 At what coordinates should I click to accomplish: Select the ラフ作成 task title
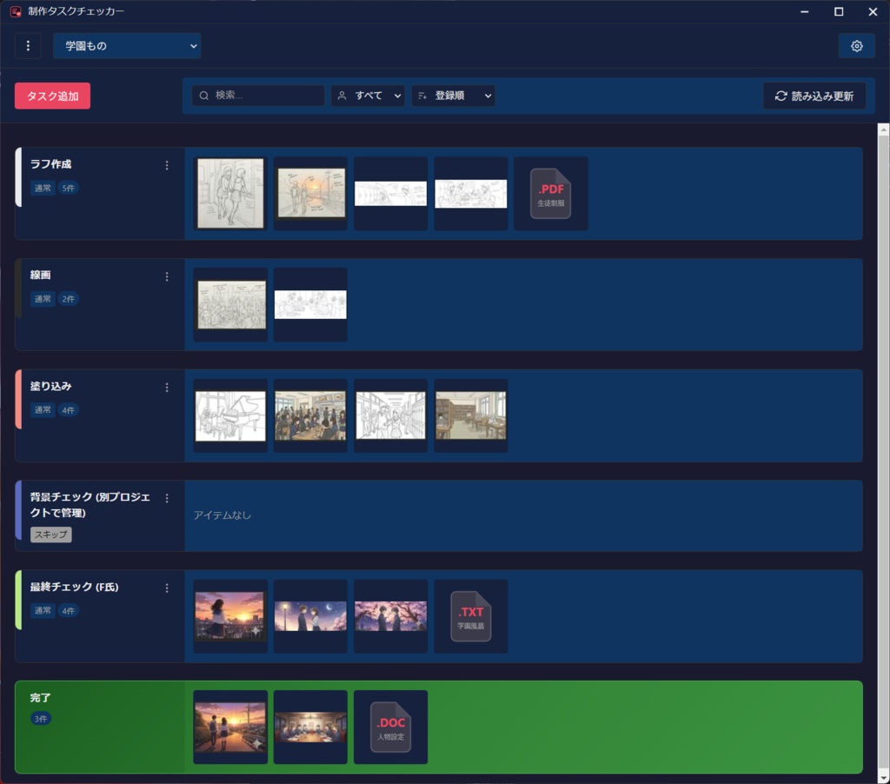pos(51,164)
